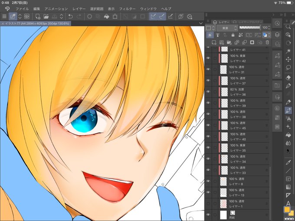Show hidden layer レイヤー 1
295x221 pixels.
208,204
